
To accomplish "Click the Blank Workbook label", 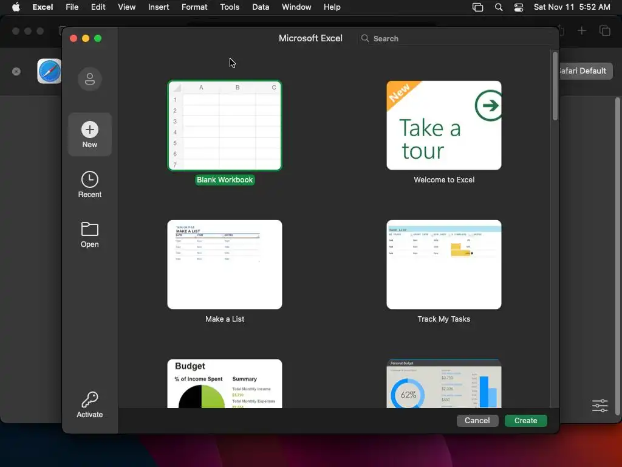I will coord(225,180).
